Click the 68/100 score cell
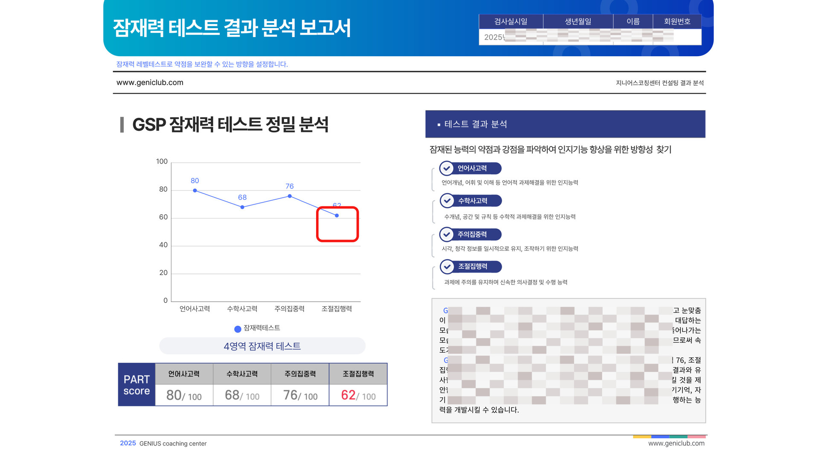This screenshot has height=460, width=819. 242,395
